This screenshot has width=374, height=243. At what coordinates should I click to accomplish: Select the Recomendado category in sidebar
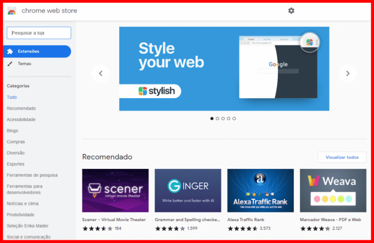click(21, 109)
